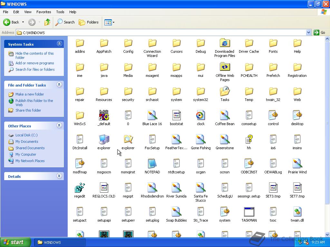Screen dimensions: 330x247
Task: Select the Blue Lace 16 bitmap
Action: coord(152,115)
